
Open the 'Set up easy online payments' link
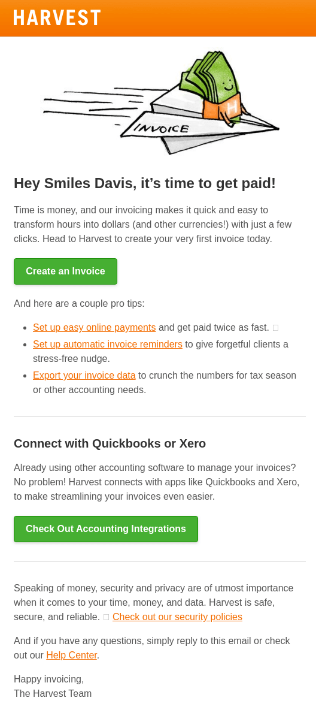[95, 327]
